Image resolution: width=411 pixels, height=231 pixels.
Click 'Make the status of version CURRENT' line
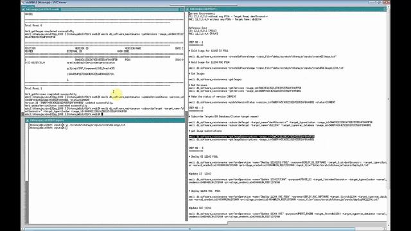click(213, 97)
